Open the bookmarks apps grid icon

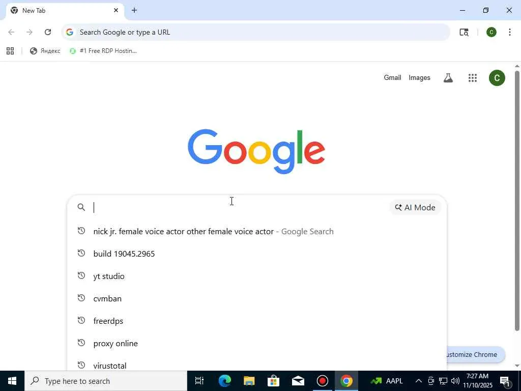click(10, 51)
